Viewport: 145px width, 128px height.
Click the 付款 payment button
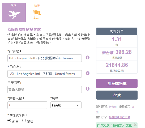point(117,95)
